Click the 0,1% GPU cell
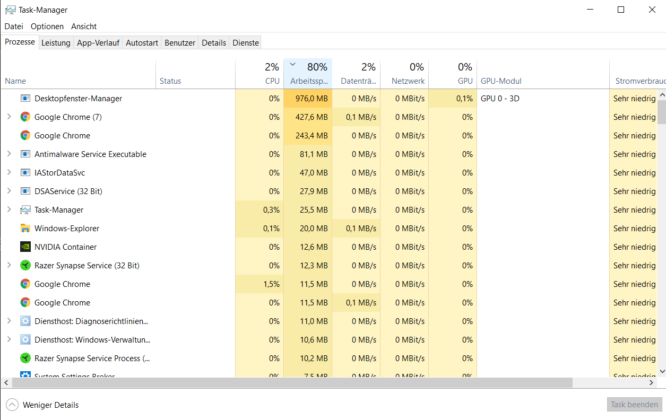666x420 pixels. (453, 99)
